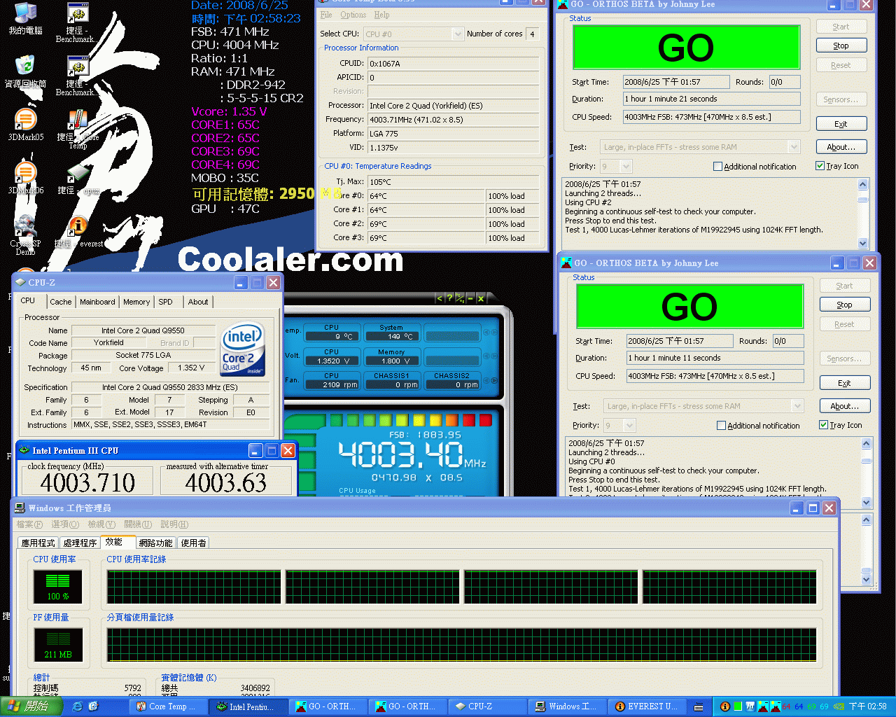Switch to Core Temp taskbar button
Image resolution: width=896 pixels, height=717 pixels.
point(168,706)
